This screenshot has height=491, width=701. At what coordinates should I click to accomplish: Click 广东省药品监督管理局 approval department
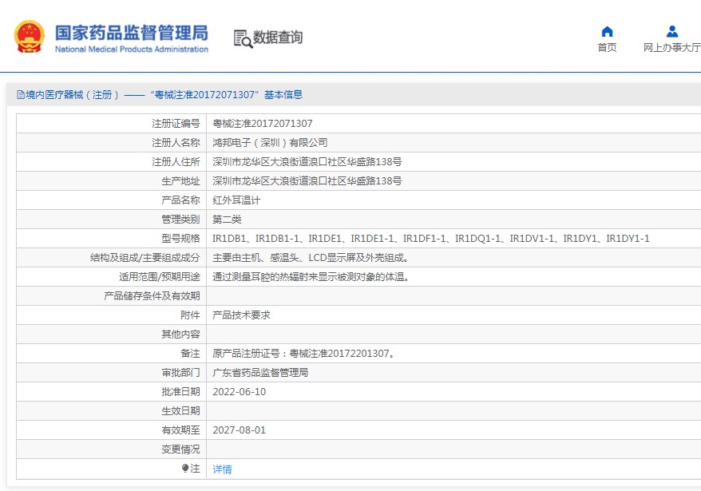tap(260, 373)
